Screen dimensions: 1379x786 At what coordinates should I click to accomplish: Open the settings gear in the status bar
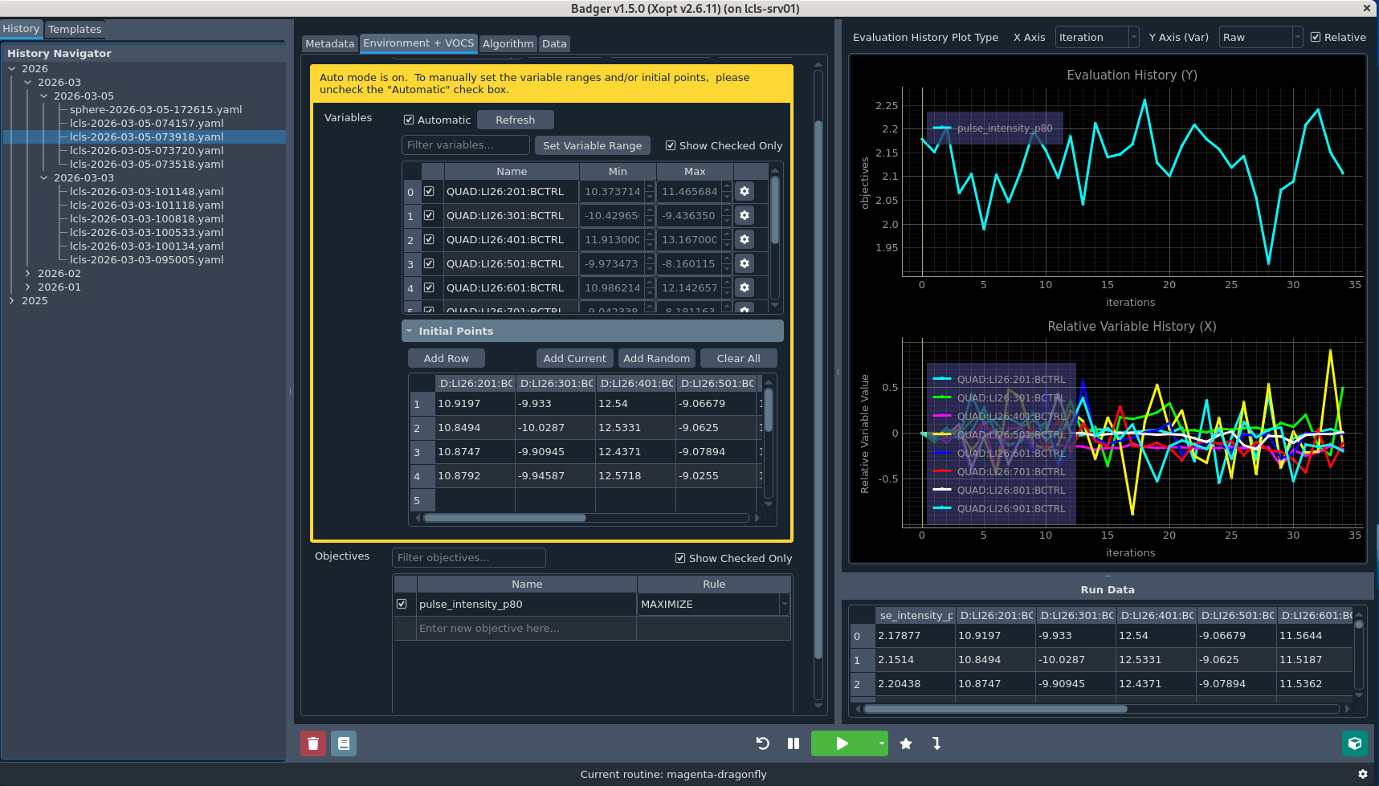tap(1362, 774)
